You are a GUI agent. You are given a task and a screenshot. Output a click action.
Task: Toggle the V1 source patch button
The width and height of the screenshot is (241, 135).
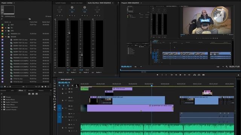(x=59, y=108)
